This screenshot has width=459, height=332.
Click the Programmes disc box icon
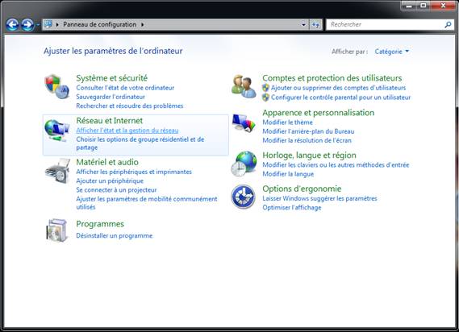pyautogui.click(x=56, y=230)
